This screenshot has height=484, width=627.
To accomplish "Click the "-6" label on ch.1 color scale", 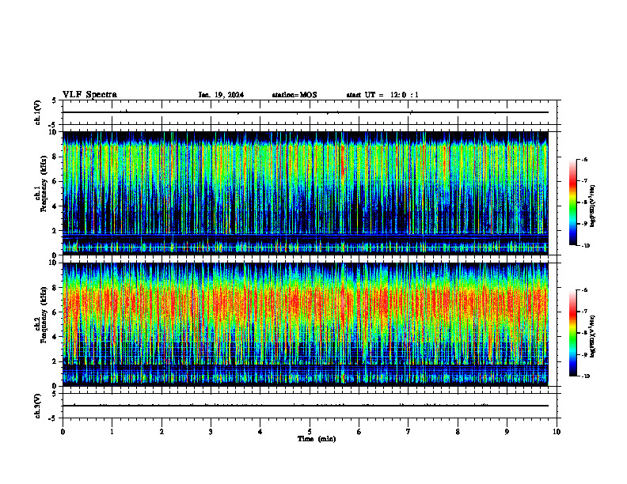I will (x=584, y=159).
